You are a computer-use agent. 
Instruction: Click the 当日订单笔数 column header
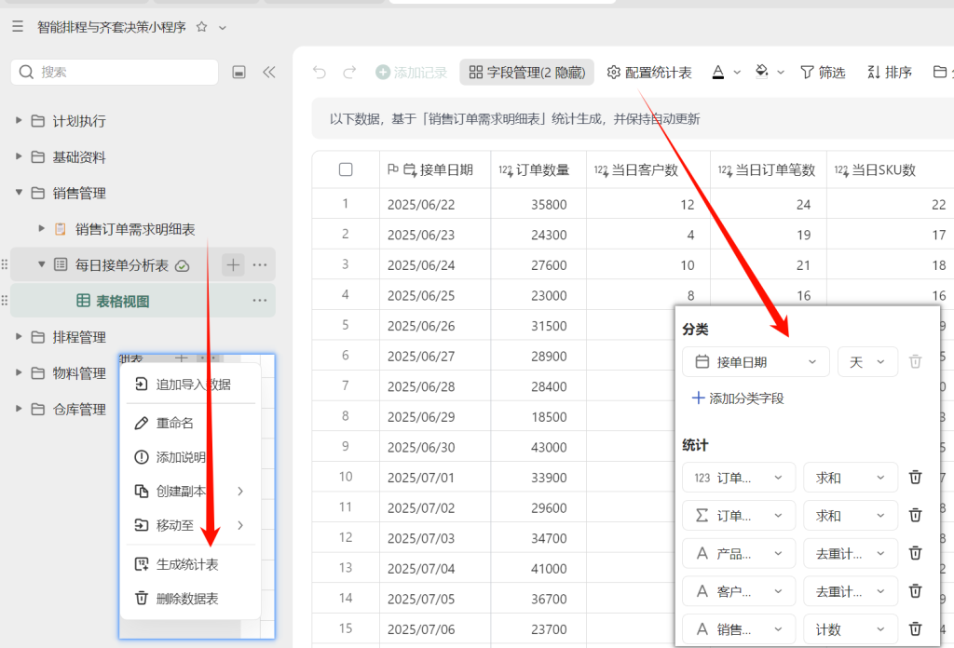click(x=769, y=169)
